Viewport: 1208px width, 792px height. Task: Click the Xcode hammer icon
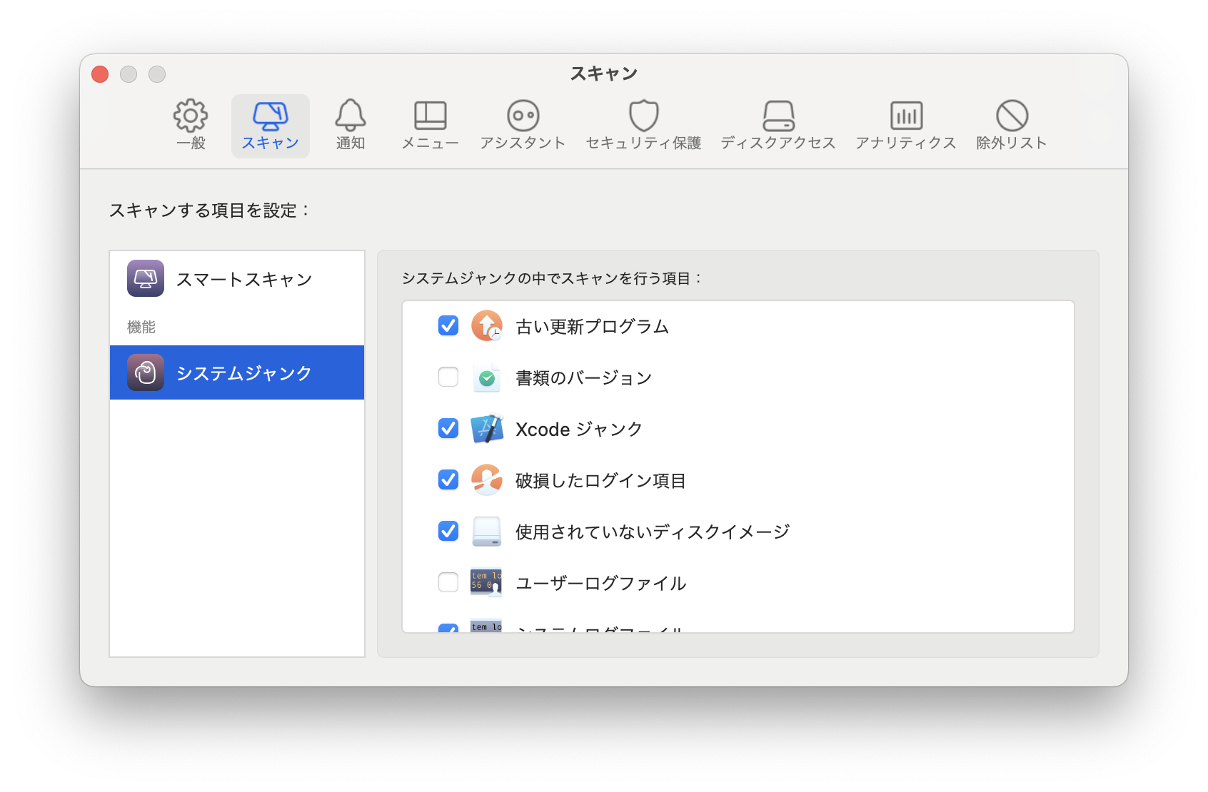(487, 429)
